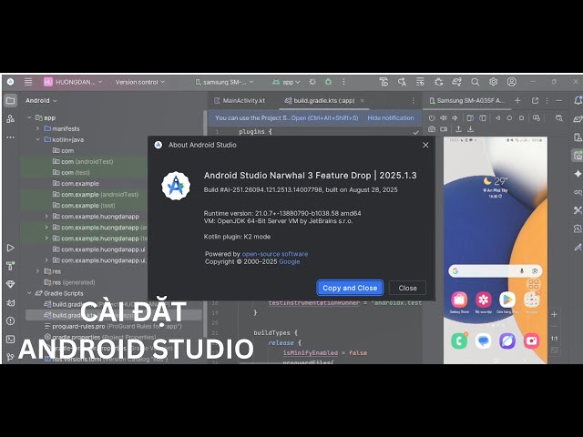This screenshot has width=583, height=437.
Task: Open the Structure tool window in left sidebar
Action: click(10, 119)
